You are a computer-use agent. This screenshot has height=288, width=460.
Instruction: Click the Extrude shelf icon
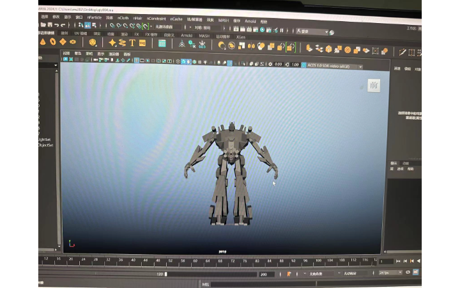(309, 48)
